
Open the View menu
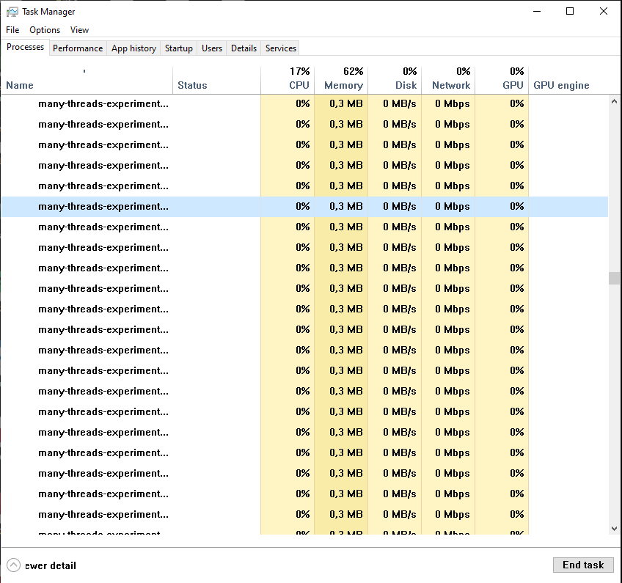point(79,30)
